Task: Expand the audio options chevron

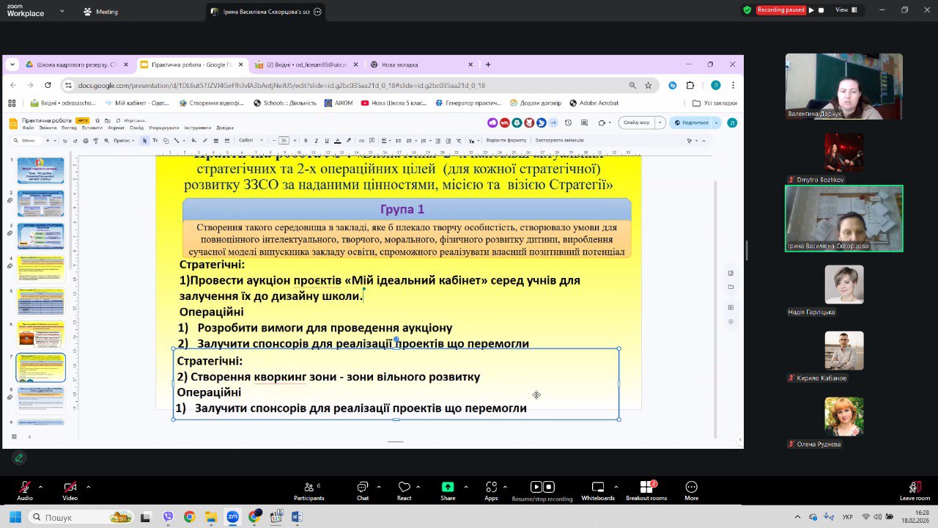Action: point(40,486)
